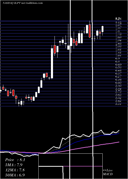Click the tallest white breakout candlestick

tap(52, 63)
